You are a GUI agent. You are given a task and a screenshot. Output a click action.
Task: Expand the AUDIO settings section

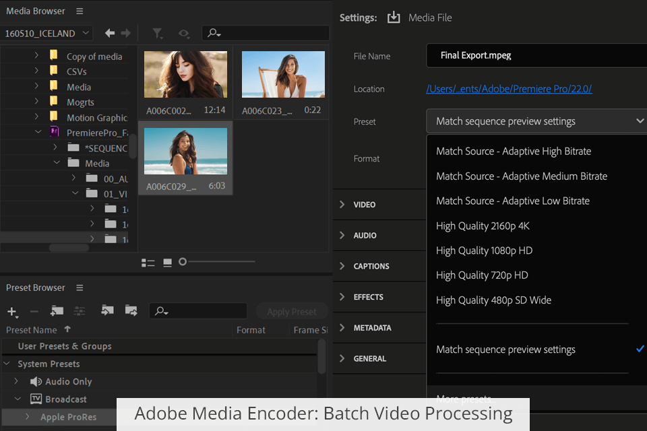click(x=342, y=235)
